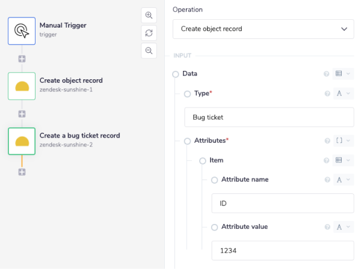Open the Type field data-type dropdown
The height and width of the screenshot is (269, 361).
pyautogui.click(x=343, y=94)
